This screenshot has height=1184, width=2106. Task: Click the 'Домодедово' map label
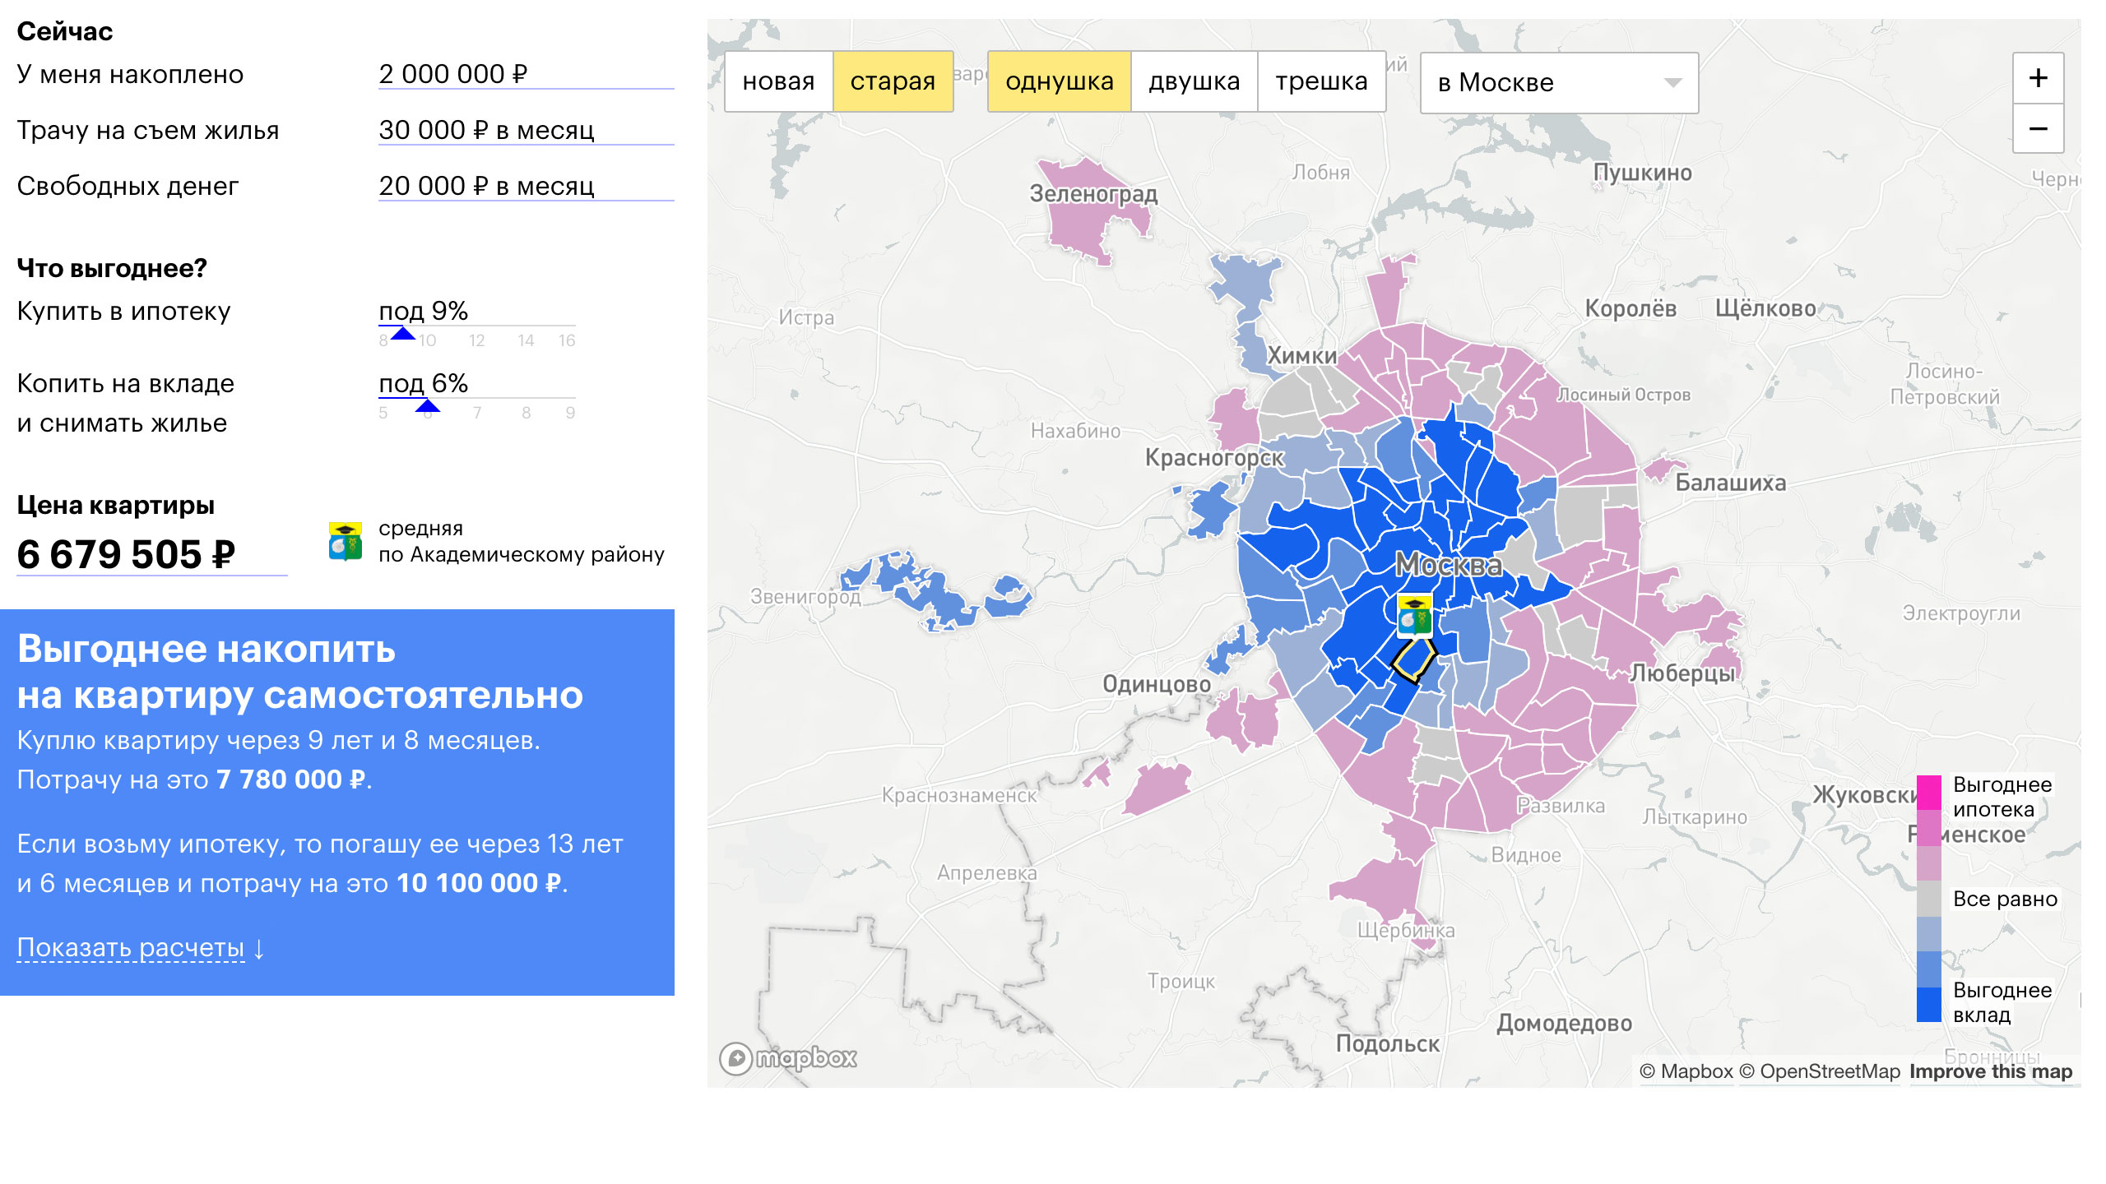(x=1565, y=1024)
